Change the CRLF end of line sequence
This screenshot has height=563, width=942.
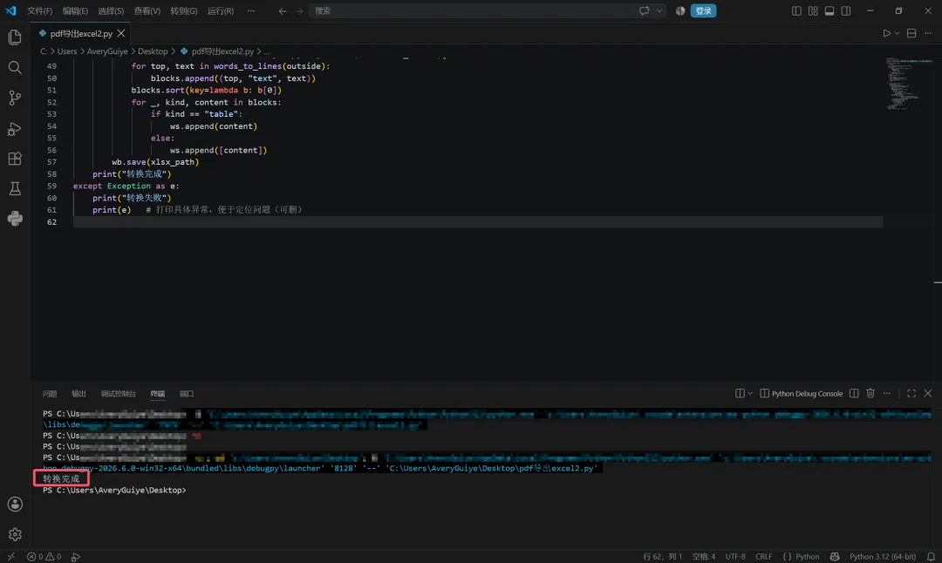tap(763, 557)
